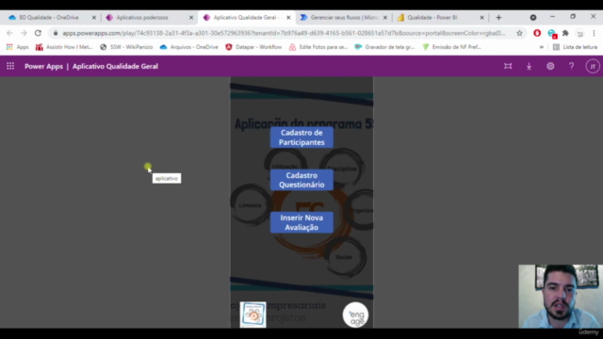Click the address bar URL field
603x339 pixels.
click(284, 33)
